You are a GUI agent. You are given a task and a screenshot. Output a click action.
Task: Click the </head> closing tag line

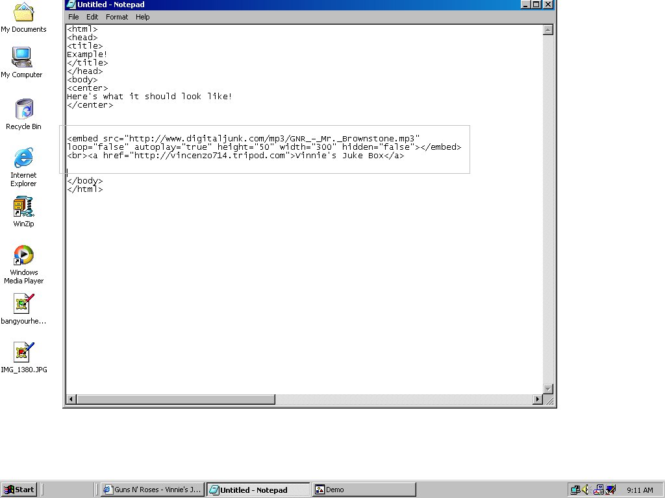click(x=85, y=71)
